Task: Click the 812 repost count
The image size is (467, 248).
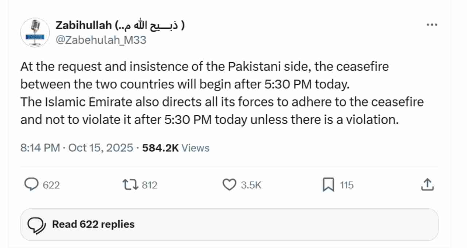Action: point(149,185)
